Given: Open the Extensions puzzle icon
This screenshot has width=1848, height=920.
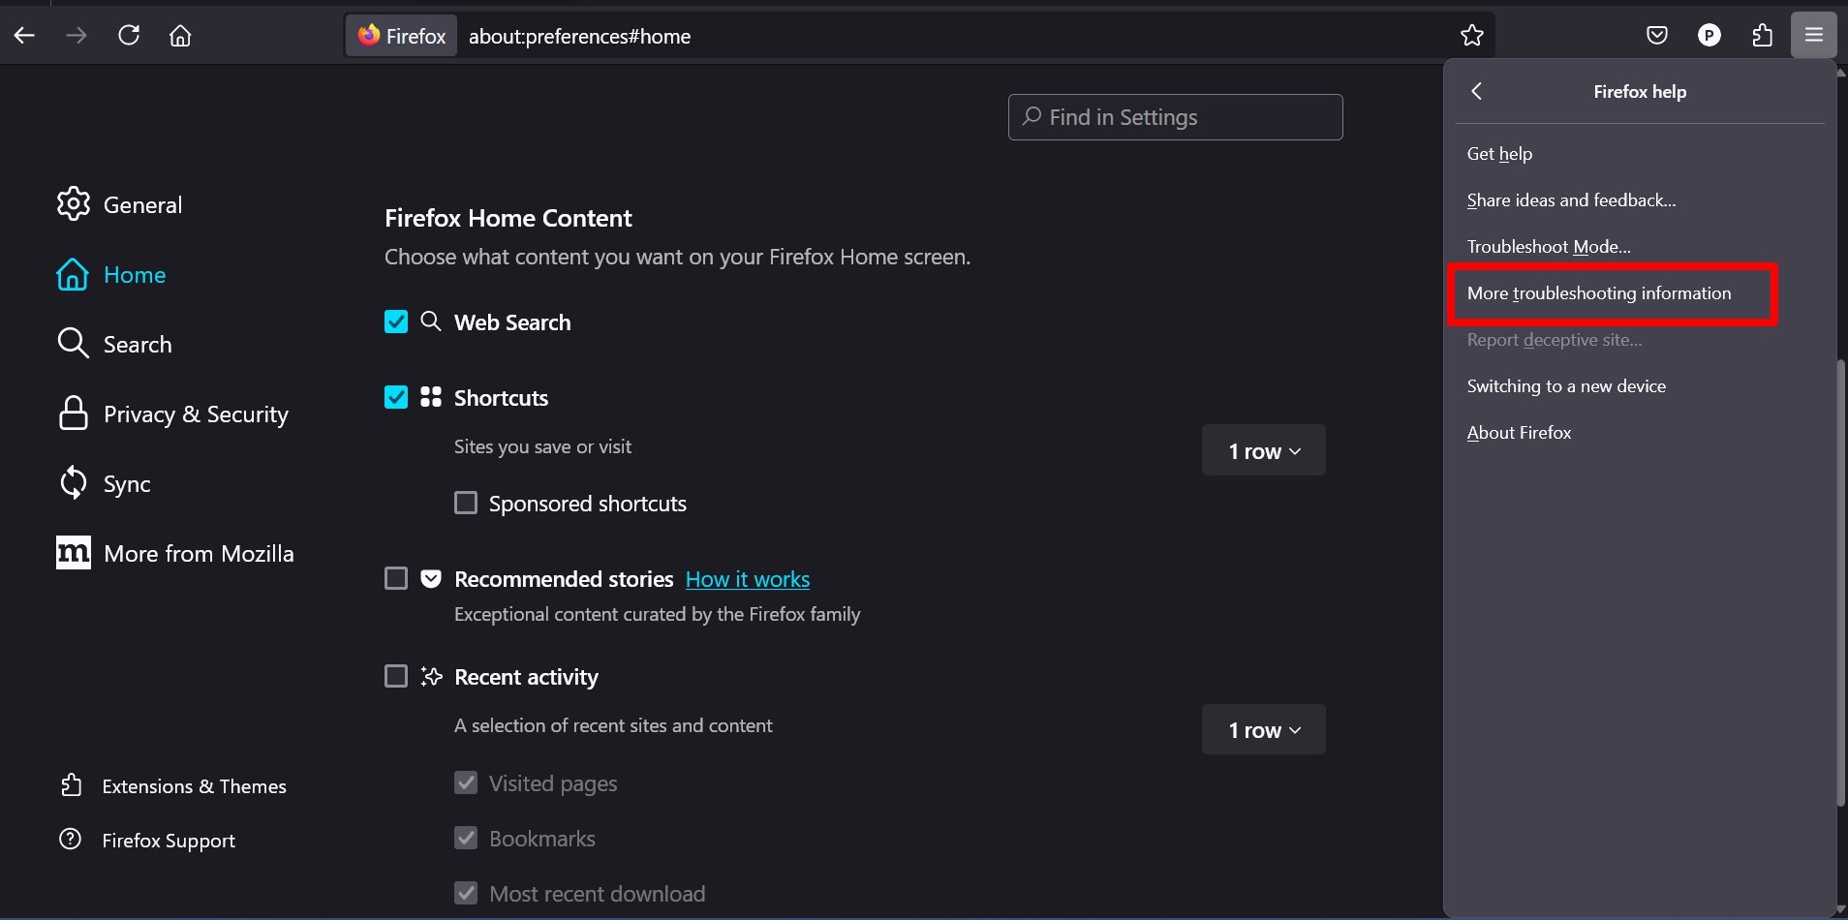Looking at the screenshot, I should coord(1762,36).
